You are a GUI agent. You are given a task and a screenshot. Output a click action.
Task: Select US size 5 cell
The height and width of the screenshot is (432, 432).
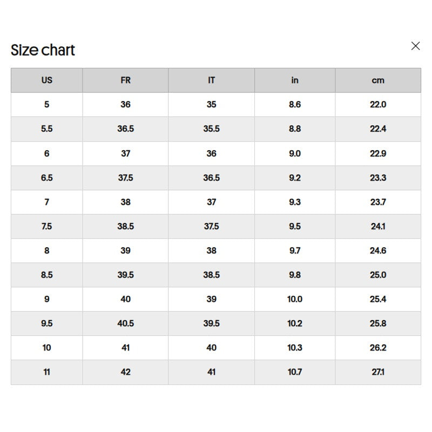(x=47, y=104)
